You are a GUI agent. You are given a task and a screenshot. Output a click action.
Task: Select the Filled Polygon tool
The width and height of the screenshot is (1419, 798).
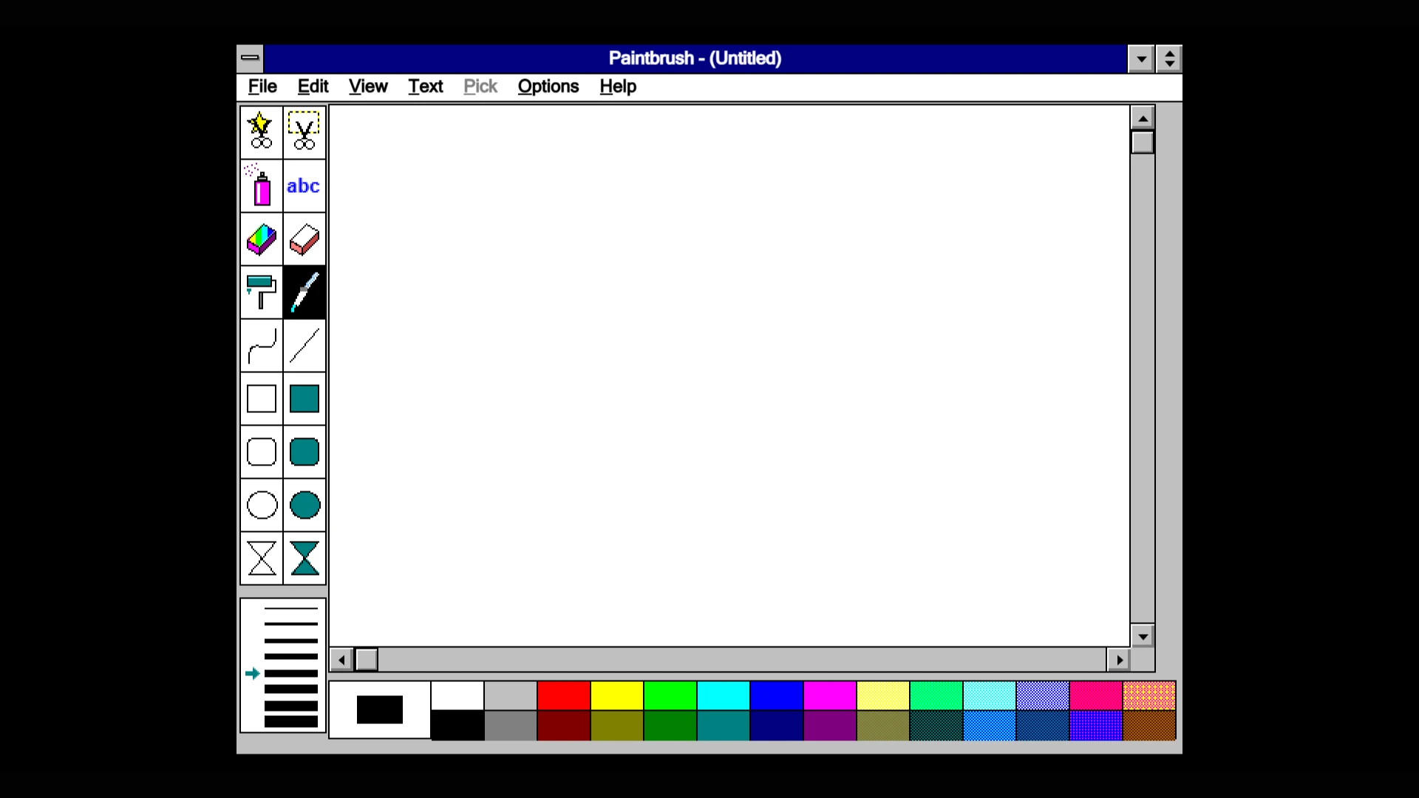(x=304, y=558)
